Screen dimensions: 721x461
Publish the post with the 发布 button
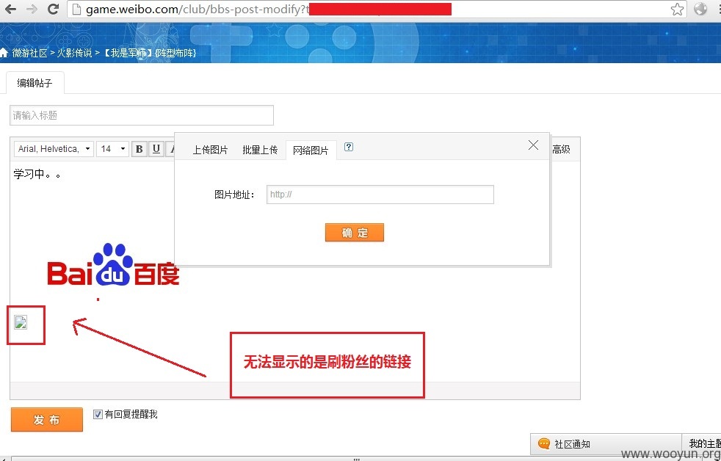point(47,420)
